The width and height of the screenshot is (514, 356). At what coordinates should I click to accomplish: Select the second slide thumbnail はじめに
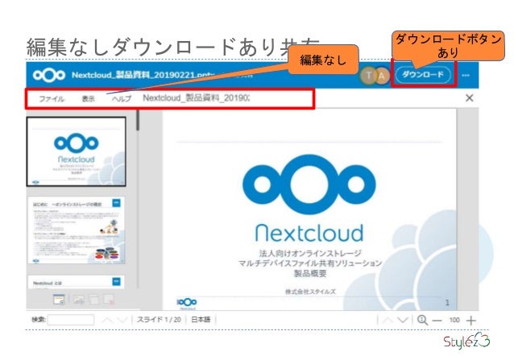coord(77,230)
